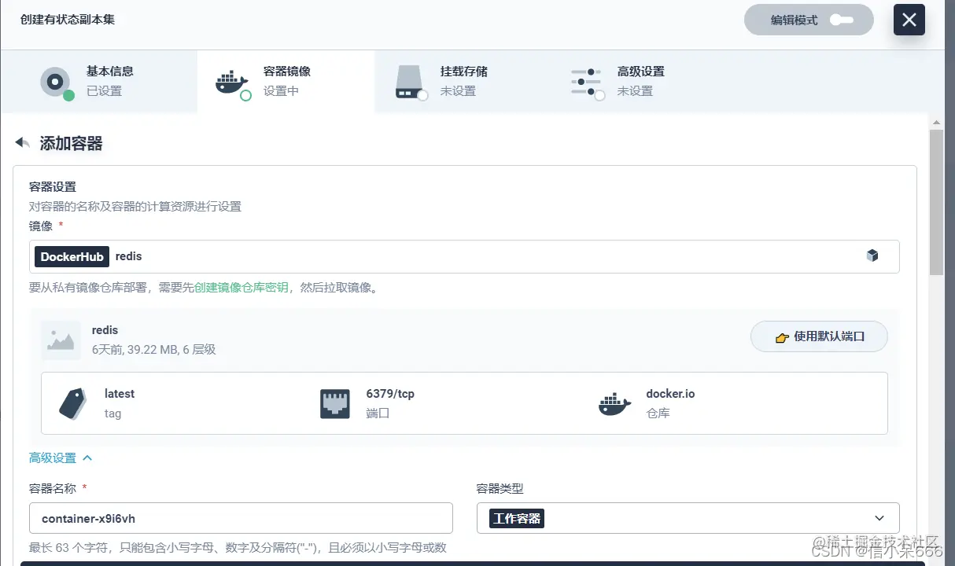Switch to the 挂载存储 tab
Image resolution: width=955 pixels, height=566 pixels.
coord(443,81)
